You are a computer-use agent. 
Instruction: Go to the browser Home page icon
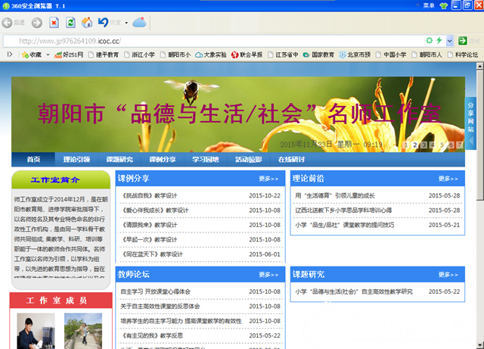point(87,23)
